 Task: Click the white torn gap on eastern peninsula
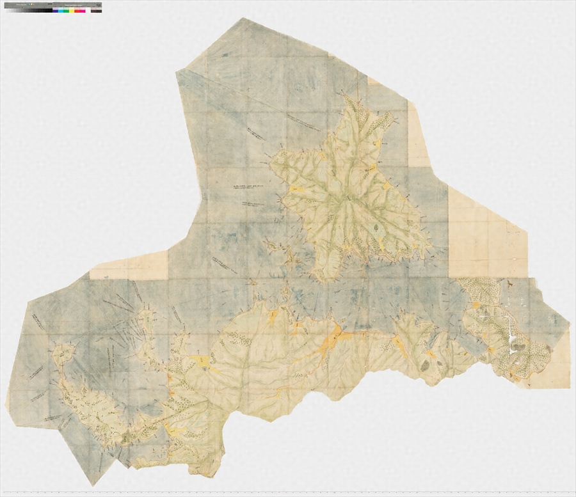coord(513,345)
